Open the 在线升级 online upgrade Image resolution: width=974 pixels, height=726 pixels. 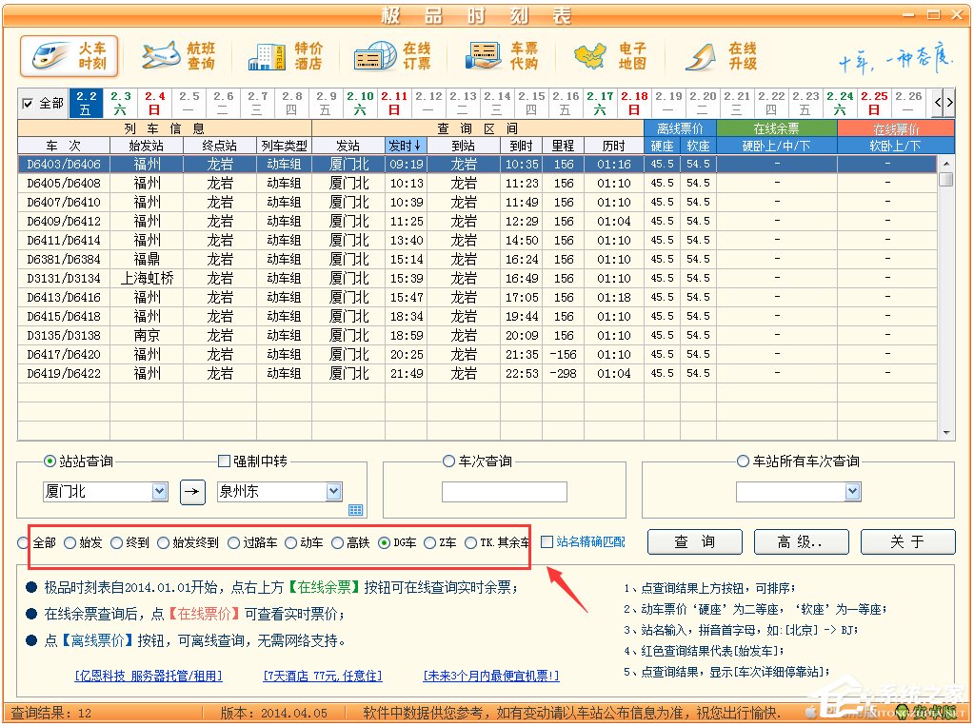click(x=721, y=56)
